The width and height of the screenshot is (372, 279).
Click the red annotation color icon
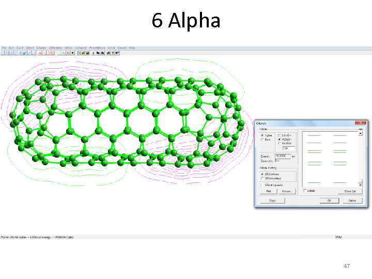pyautogui.click(x=68, y=53)
